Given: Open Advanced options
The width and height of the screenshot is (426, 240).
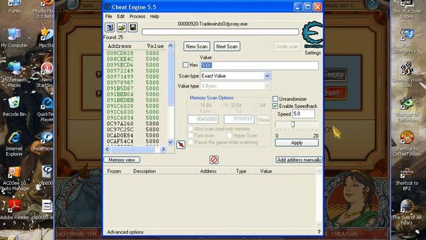Looking at the screenshot, I should [x=125, y=232].
